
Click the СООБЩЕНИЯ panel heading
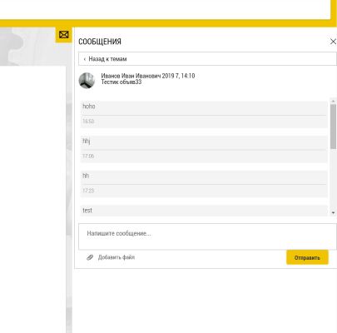100,42
